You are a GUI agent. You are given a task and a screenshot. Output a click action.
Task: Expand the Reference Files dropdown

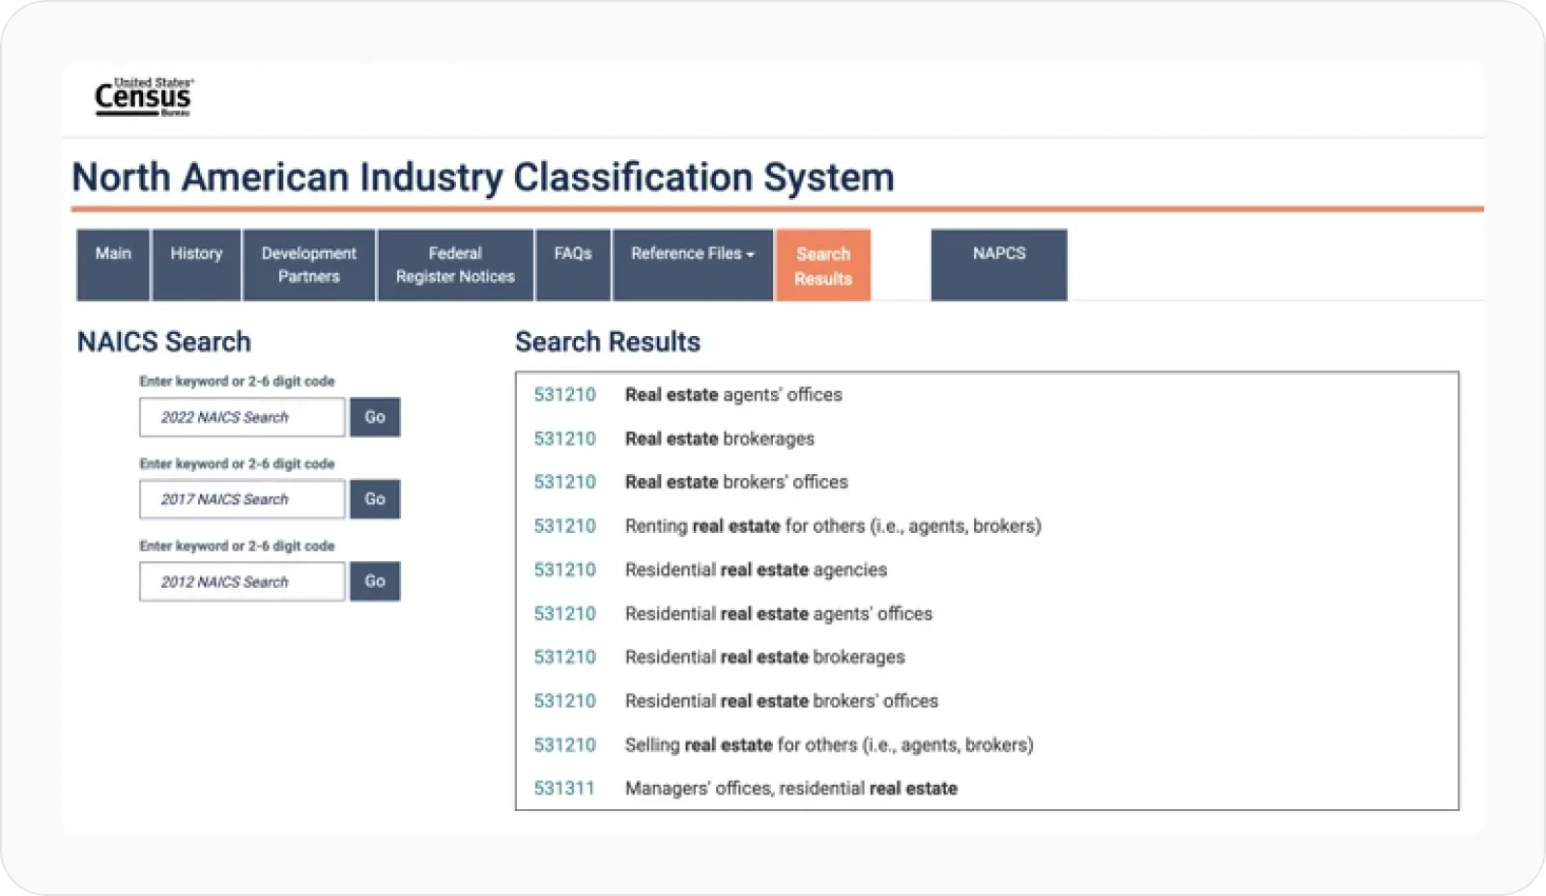click(x=692, y=265)
